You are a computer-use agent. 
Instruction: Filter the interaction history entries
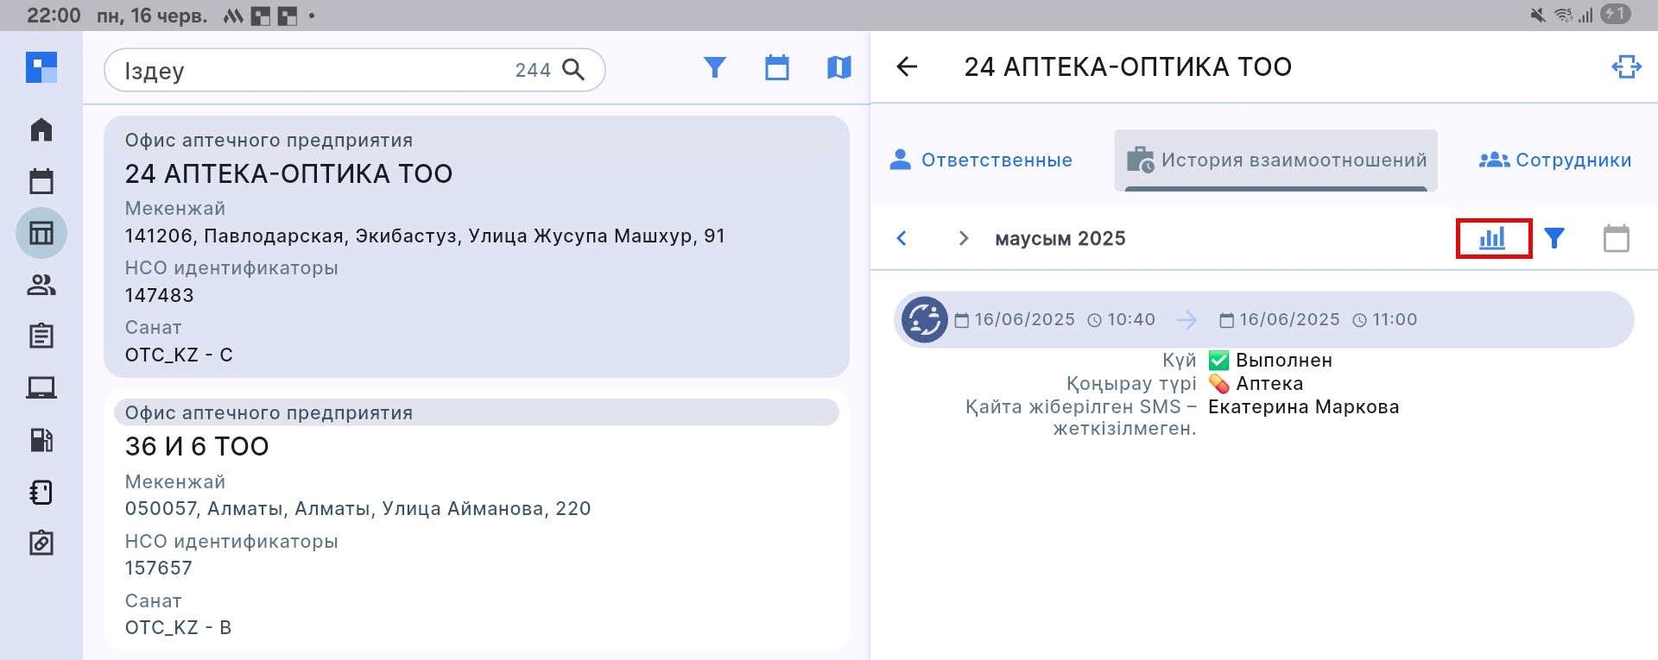pos(1554,238)
